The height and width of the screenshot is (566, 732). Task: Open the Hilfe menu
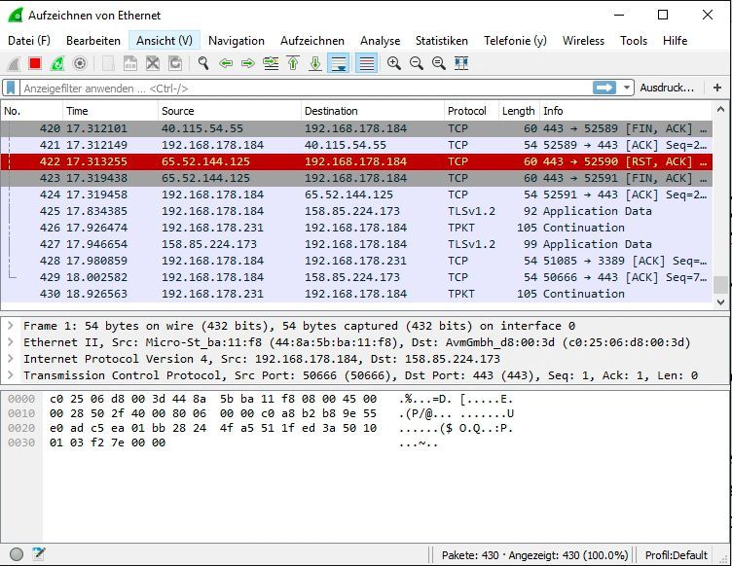(x=675, y=41)
